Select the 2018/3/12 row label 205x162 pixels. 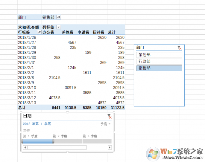tap(27, 98)
